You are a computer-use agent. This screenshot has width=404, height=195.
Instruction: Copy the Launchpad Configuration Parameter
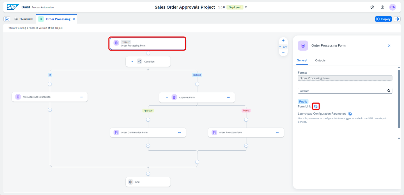[350, 114]
